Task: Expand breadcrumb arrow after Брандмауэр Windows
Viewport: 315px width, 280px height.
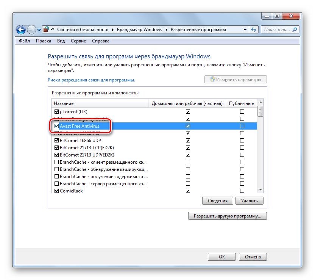Action: point(166,30)
